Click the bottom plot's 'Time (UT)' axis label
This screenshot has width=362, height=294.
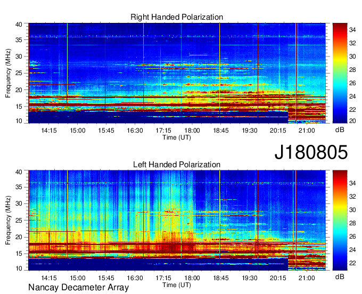(x=177, y=285)
